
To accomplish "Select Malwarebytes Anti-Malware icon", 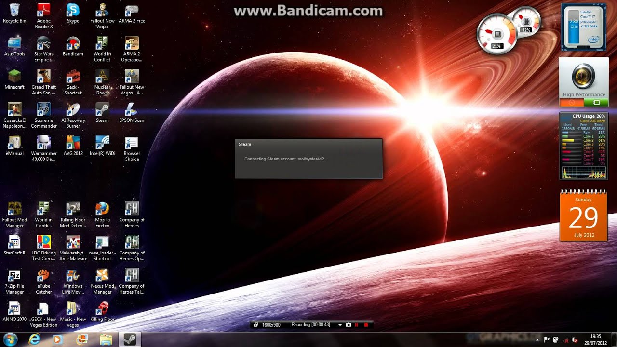I will tap(73, 248).
